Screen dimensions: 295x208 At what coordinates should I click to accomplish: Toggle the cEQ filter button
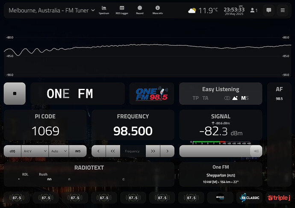12,151
